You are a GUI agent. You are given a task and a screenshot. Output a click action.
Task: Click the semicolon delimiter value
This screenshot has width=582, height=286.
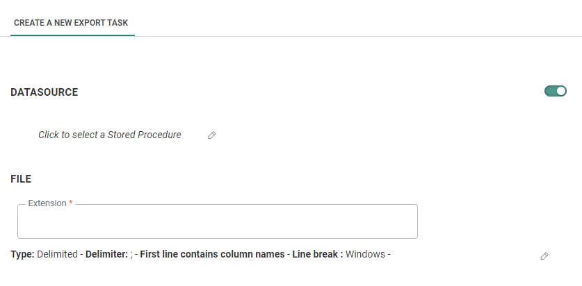(131, 254)
